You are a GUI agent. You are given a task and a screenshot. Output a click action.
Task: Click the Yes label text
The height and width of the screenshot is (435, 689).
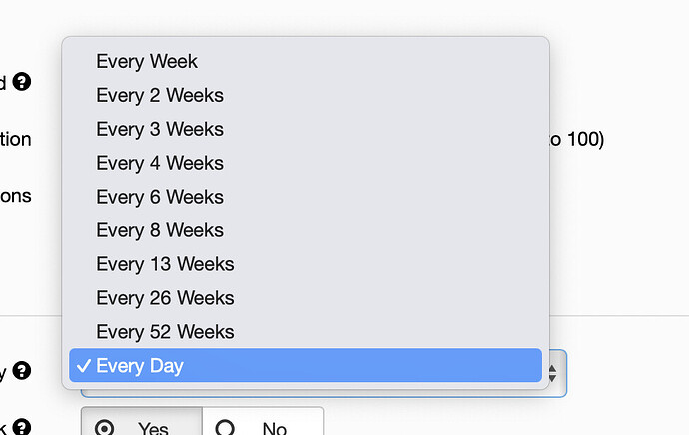click(153, 428)
